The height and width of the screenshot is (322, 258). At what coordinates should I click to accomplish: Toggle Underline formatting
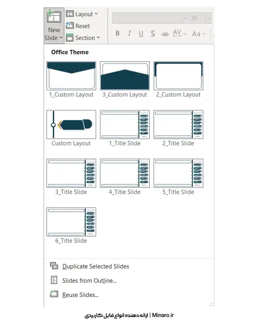click(x=141, y=33)
